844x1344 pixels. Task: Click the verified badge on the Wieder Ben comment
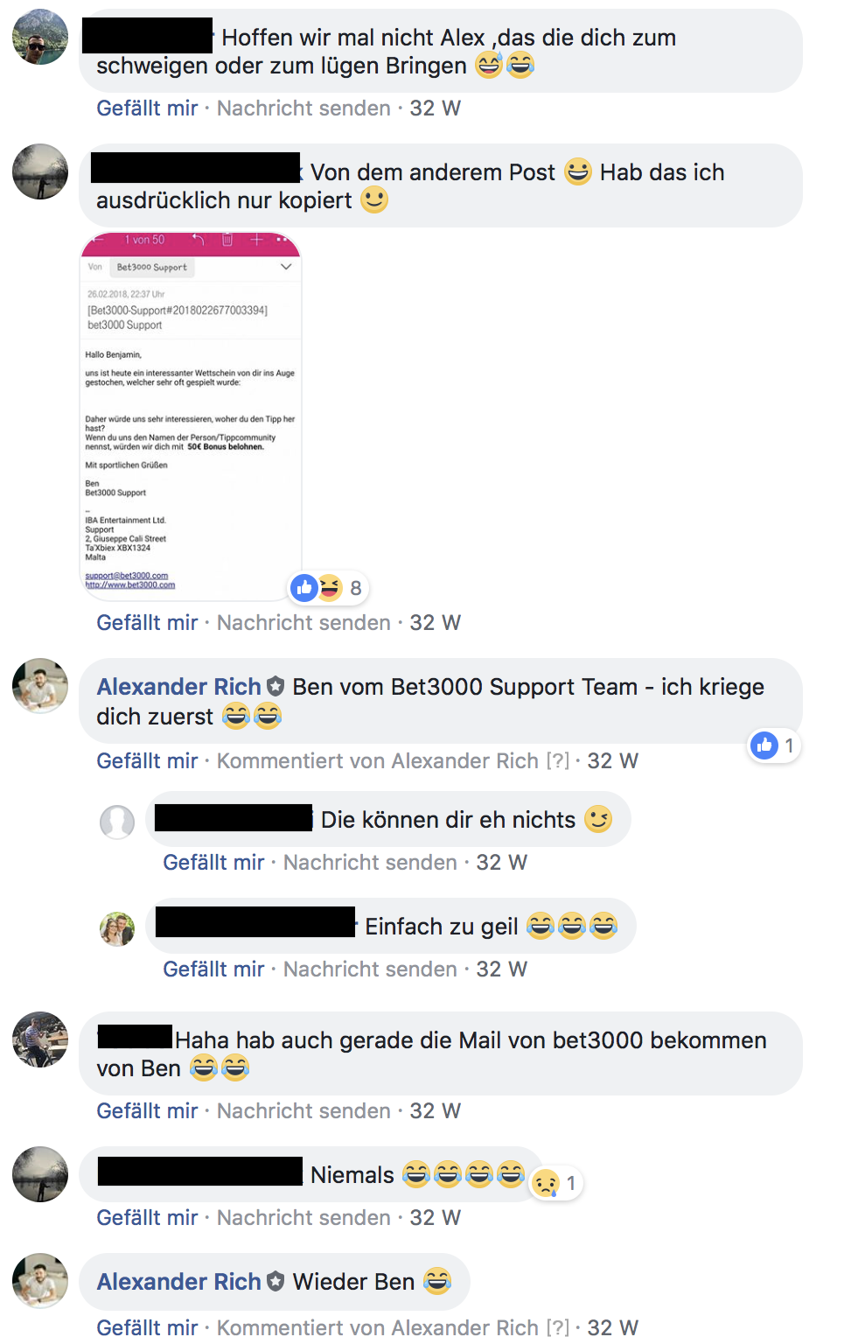276,1282
